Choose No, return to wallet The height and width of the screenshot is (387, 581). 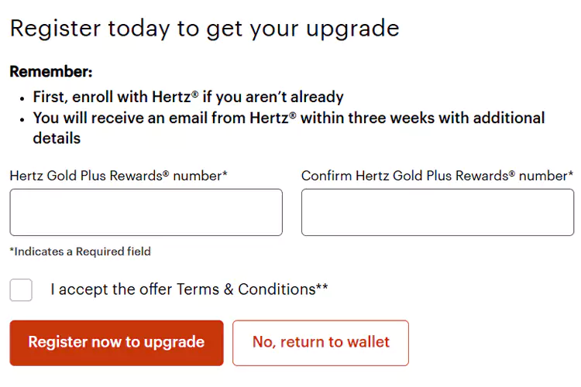(x=321, y=343)
